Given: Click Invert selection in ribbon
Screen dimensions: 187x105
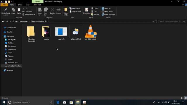Looking at the screenshot, I should [x=108, y=15].
